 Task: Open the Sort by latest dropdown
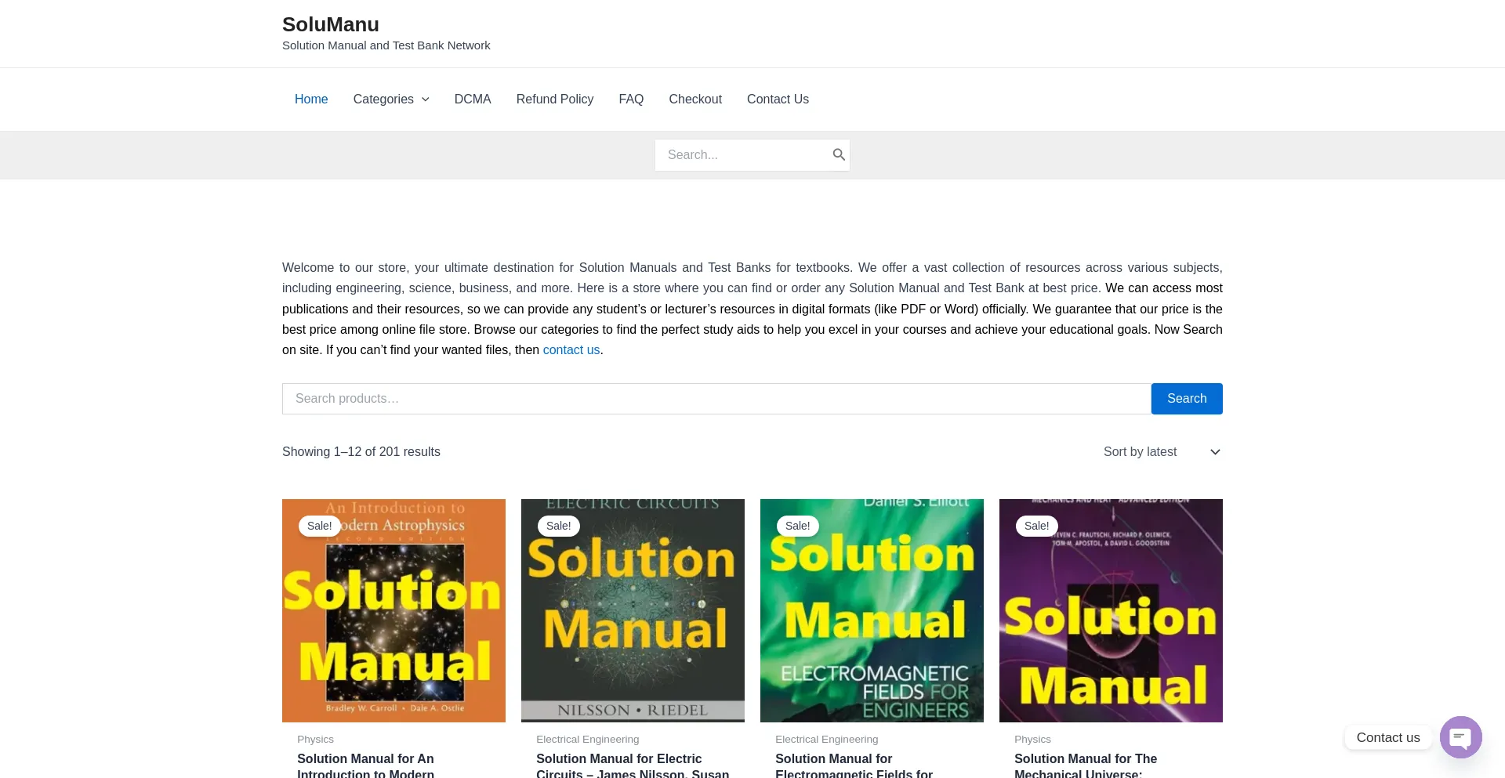point(1162,452)
